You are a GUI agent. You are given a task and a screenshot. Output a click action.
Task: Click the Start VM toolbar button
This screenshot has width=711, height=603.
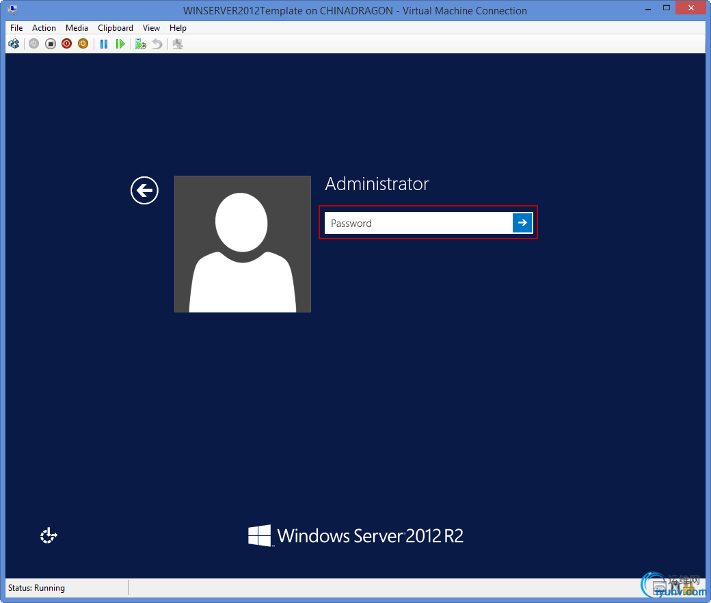point(34,44)
